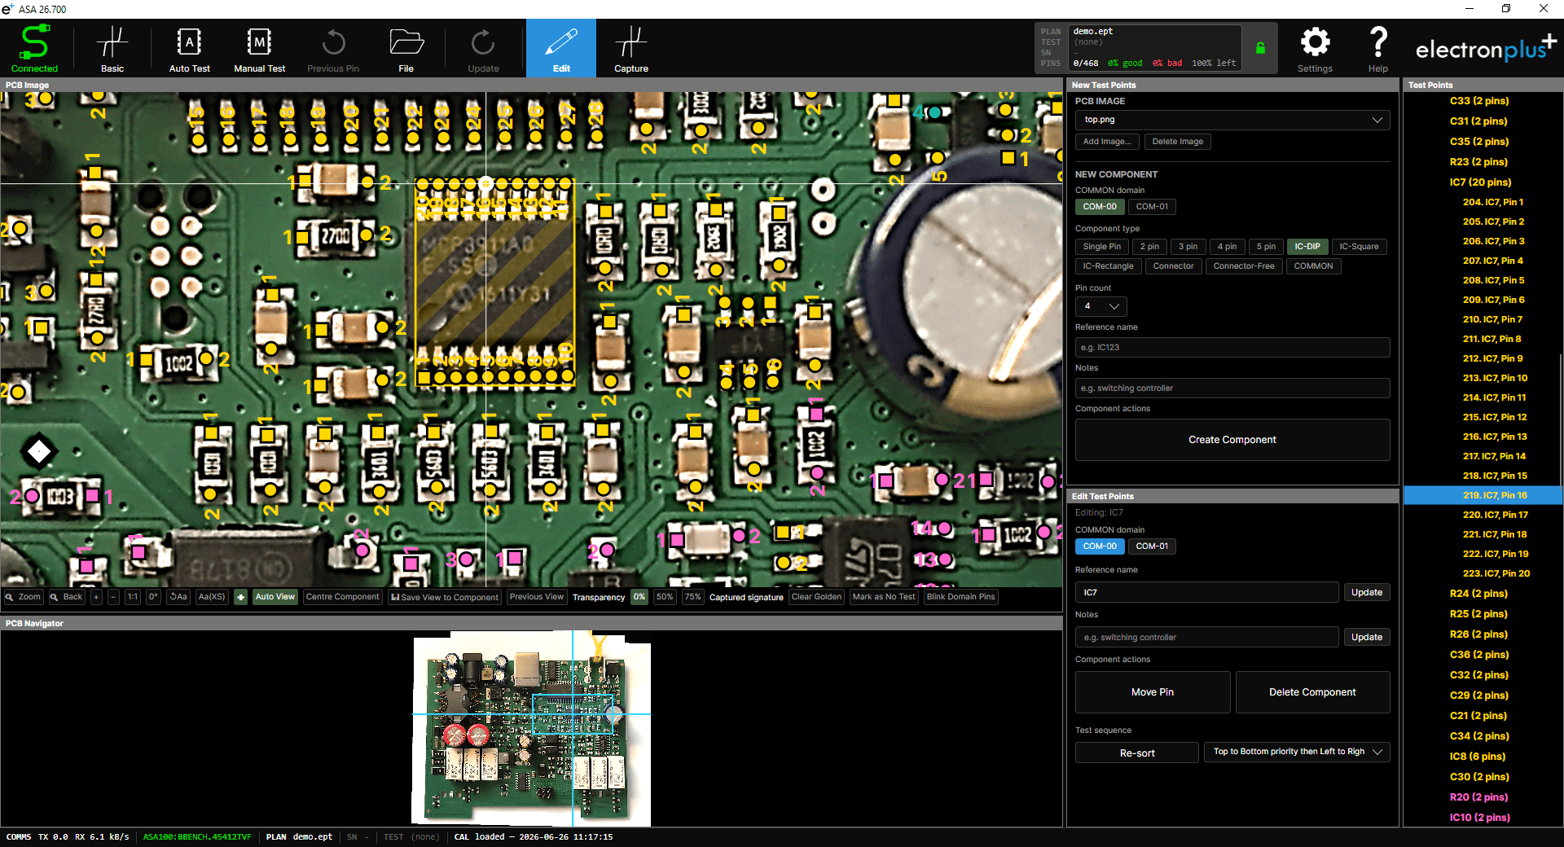Zoom Back in PCB image toolbar

click(67, 597)
